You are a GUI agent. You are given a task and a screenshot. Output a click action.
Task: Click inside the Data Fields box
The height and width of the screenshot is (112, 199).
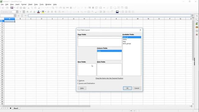click(x=109, y=70)
